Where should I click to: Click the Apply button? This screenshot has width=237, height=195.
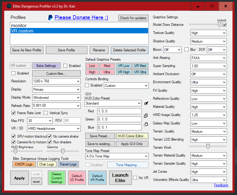pos(20,178)
